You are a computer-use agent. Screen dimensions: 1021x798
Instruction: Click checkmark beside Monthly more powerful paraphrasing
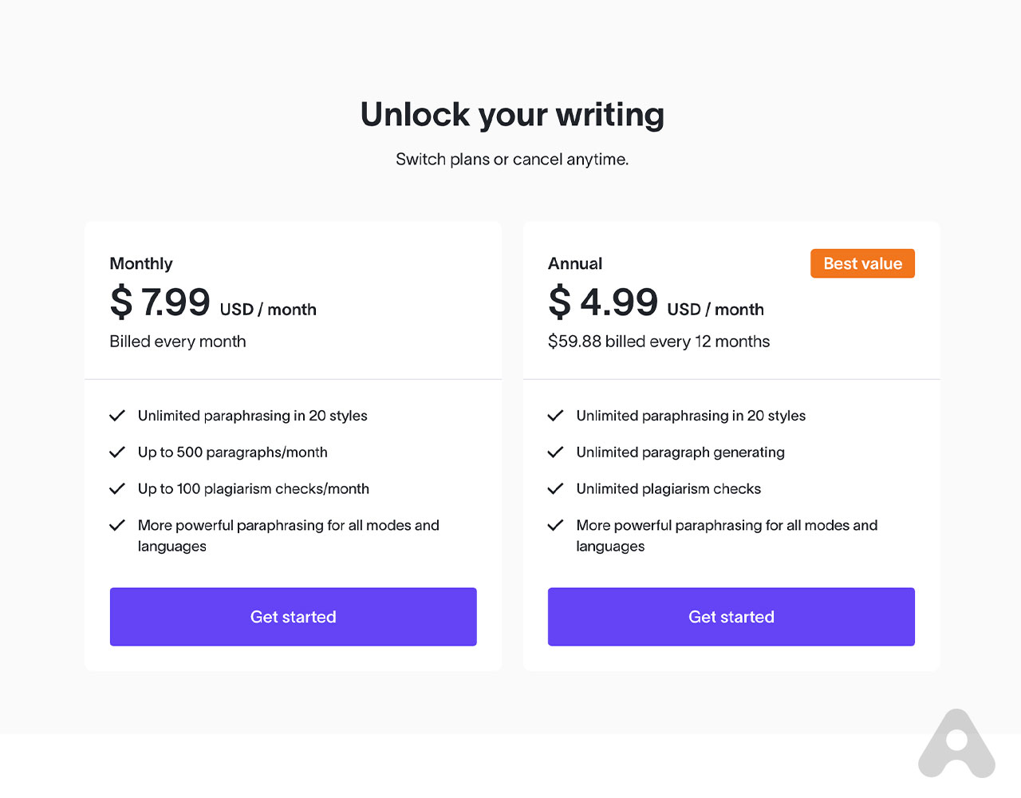pyautogui.click(x=117, y=526)
